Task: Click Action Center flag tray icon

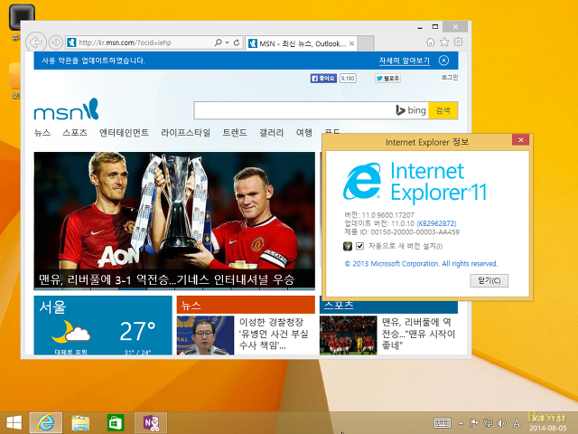Action: 474,423
